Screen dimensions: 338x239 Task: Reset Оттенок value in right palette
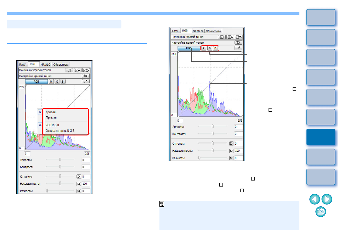231,144
